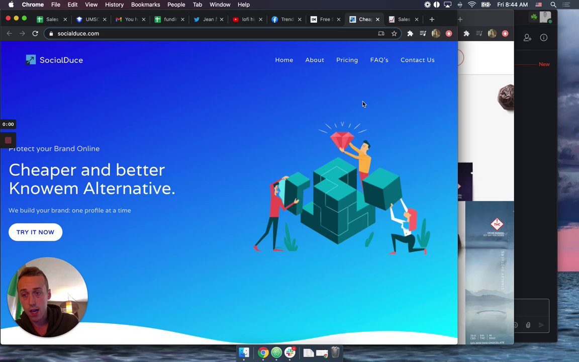This screenshot has width=579, height=362.
Task: Click the TRY IT NOW button
Action: tap(36, 232)
